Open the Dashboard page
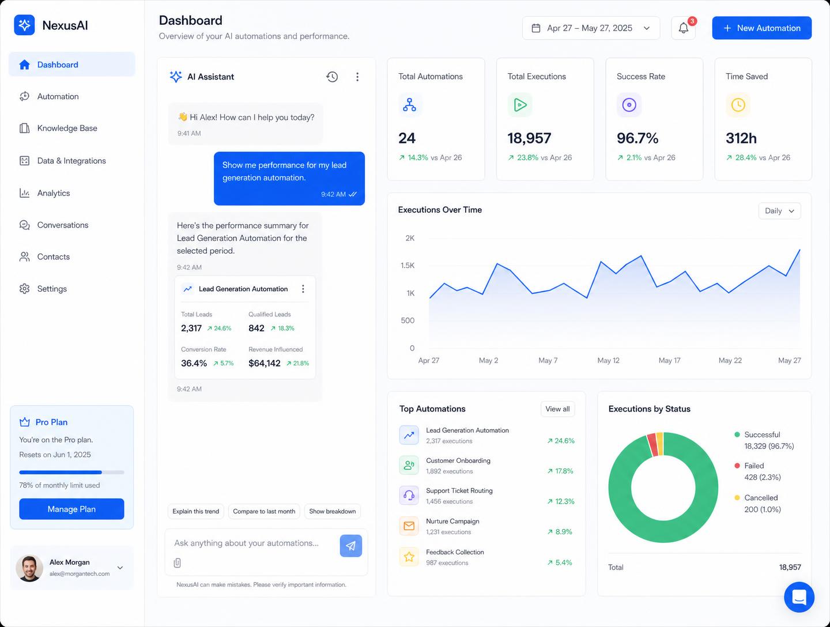 (72, 65)
